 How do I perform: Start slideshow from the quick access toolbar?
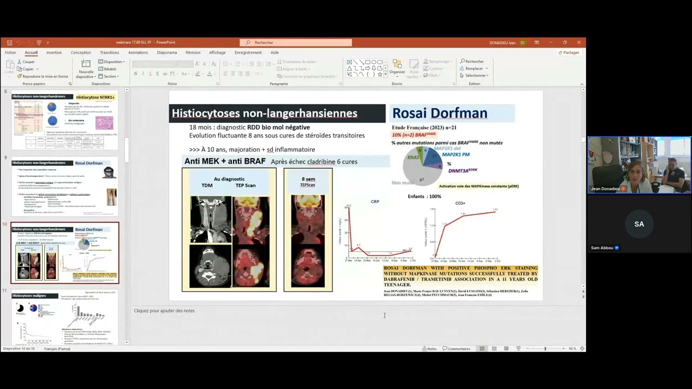38,42
